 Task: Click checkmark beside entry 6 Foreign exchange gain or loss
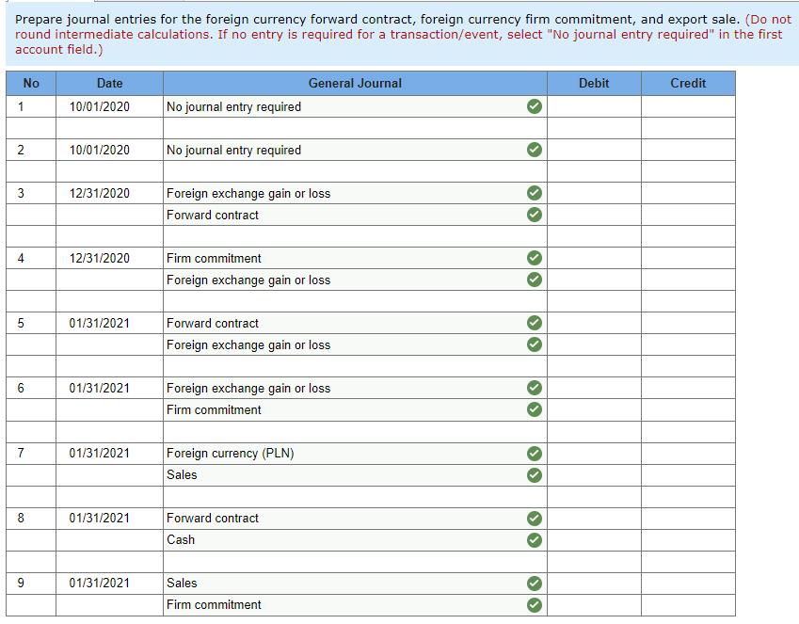click(534, 388)
